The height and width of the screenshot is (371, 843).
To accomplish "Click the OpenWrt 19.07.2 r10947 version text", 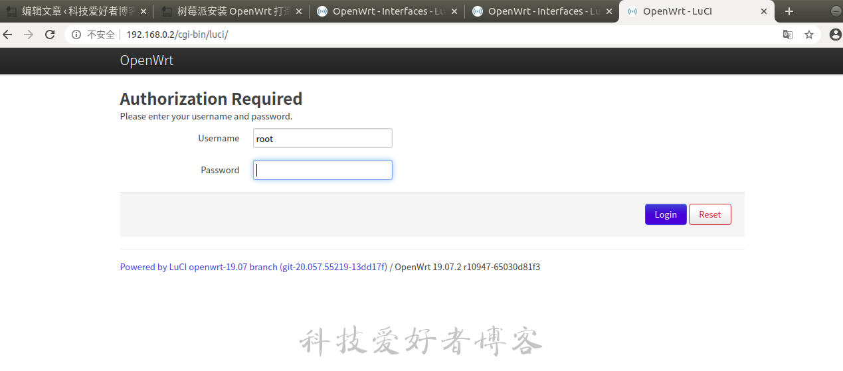I will pyautogui.click(x=468, y=267).
